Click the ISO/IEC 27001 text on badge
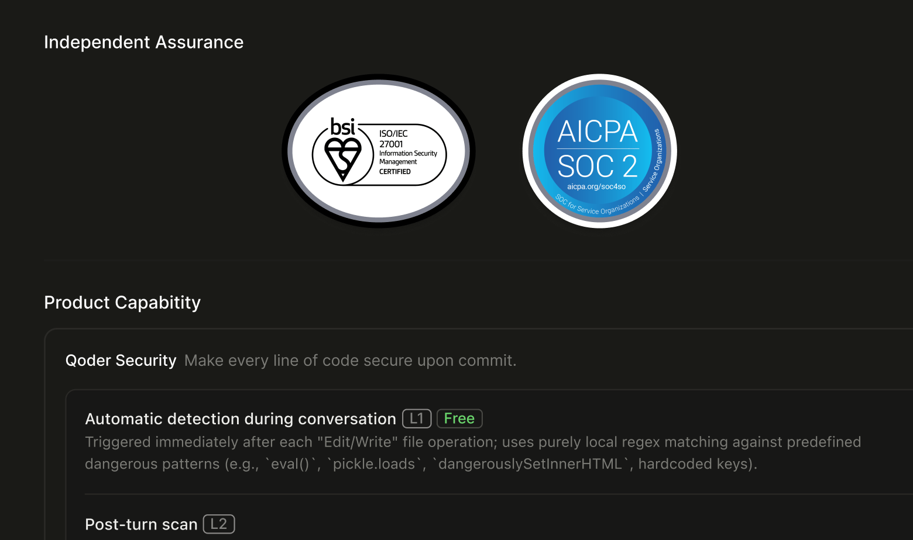The height and width of the screenshot is (540, 913). [x=393, y=139]
